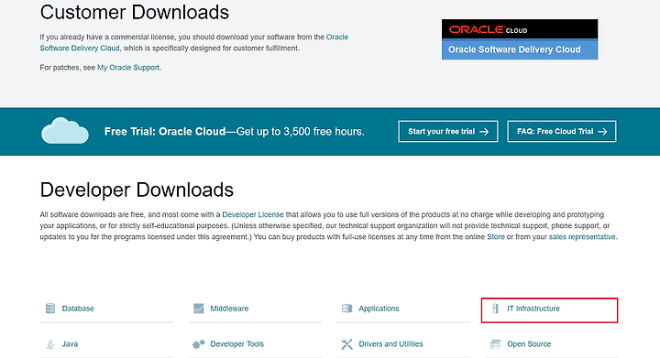The image size is (660, 358).
Task: Click the Oracle Cloud logo
Action: (x=489, y=29)
